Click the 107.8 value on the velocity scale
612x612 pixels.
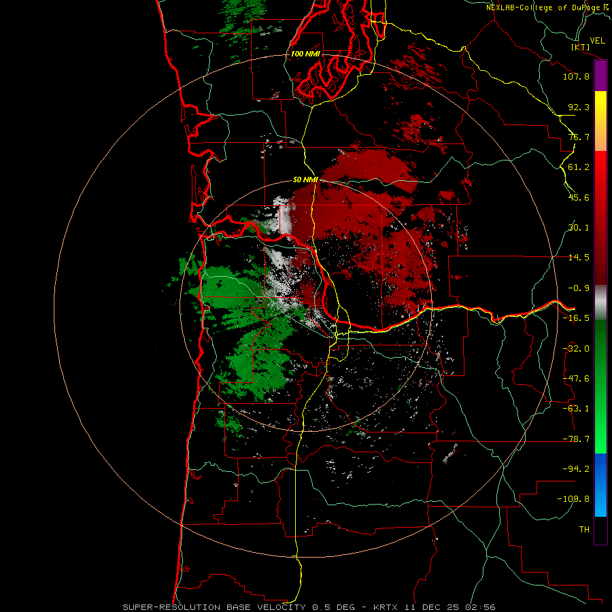point(576,76)
